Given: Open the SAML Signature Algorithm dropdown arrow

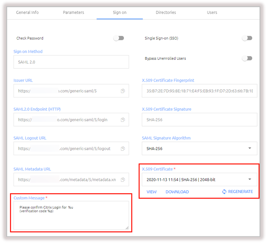Looking at the screenshot, I should 250,148.
